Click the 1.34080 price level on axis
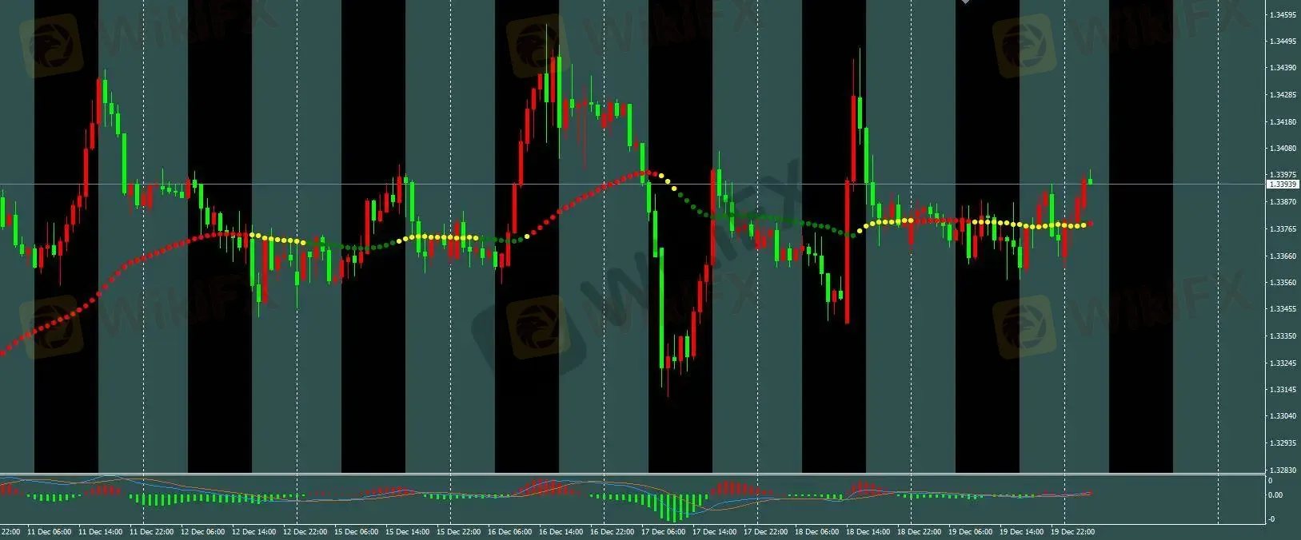The height and width of the screenshot is (540, 1301). (1282, 148)
